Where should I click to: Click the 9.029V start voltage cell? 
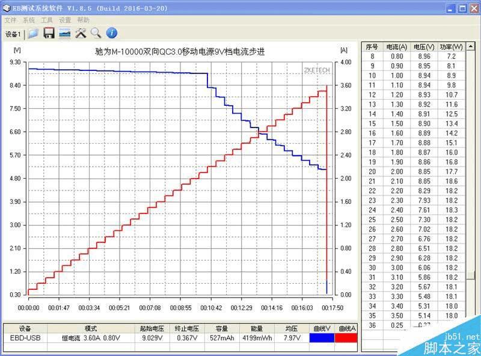coord(152,338)
